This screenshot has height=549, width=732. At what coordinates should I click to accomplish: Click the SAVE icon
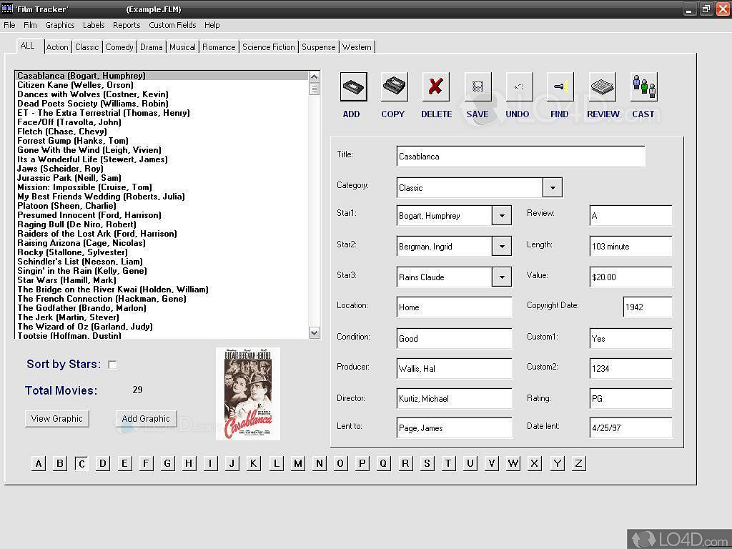(x=478, y=86)
